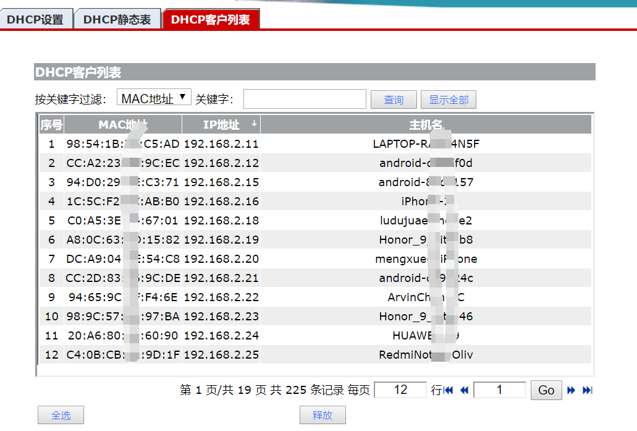The image size is (637, 431).
Task: Click MAC address starting CC:2D:83
Action: click(123, 278)
